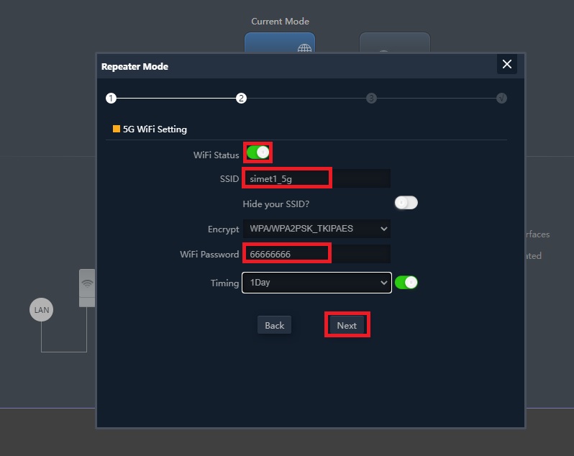The image size is (574, 456).
Task: Click the Back button
Action: [x=274, y=325]
